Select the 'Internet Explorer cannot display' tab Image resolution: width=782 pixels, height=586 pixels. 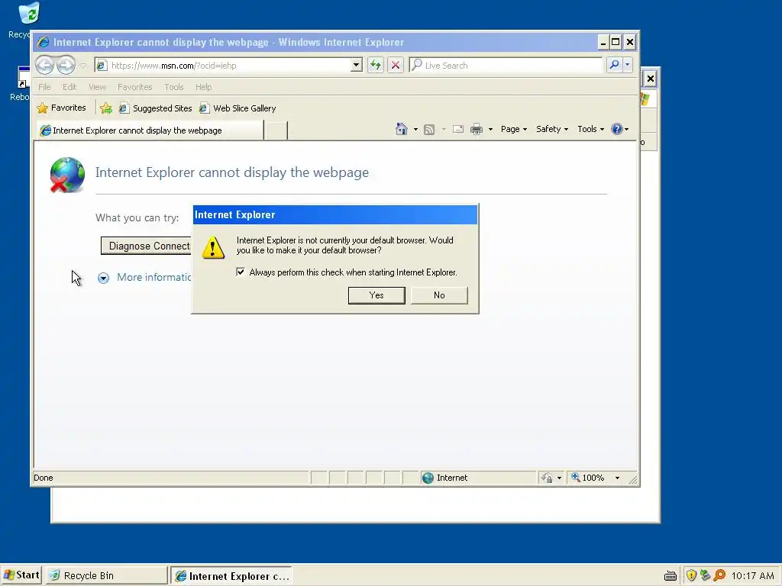tap(150, 130)
